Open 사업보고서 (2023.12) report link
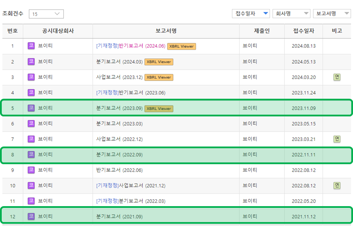Image resolution: width=353 pixels, height=227 pixels. point(119,77)
